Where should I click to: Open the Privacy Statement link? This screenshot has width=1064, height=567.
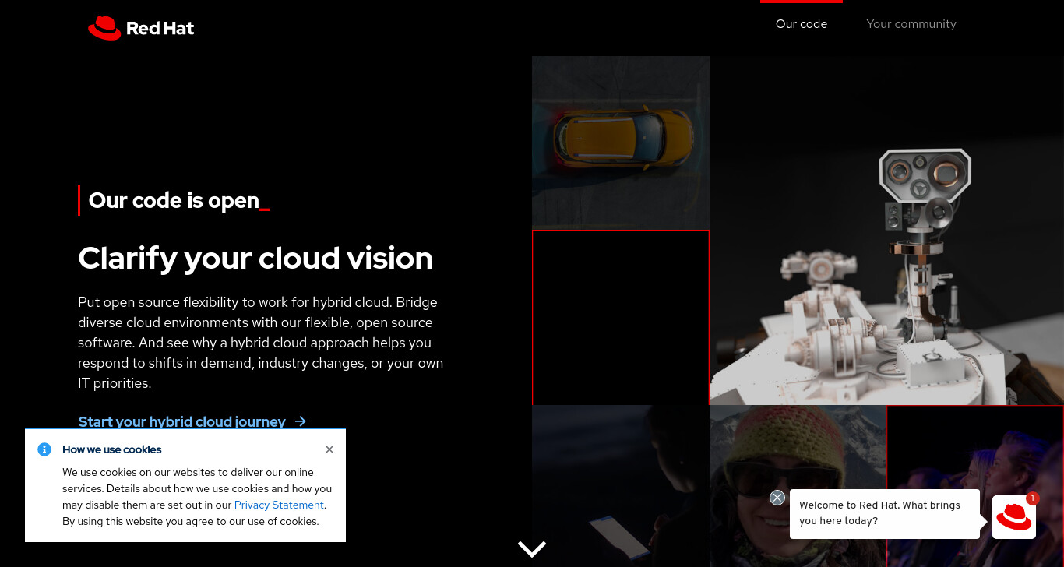click(x=279, y=505)
